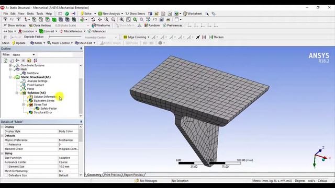Expand the Coordinate Systems node
The height and width of the screenshot is (188, 335).
coord(10,65)
